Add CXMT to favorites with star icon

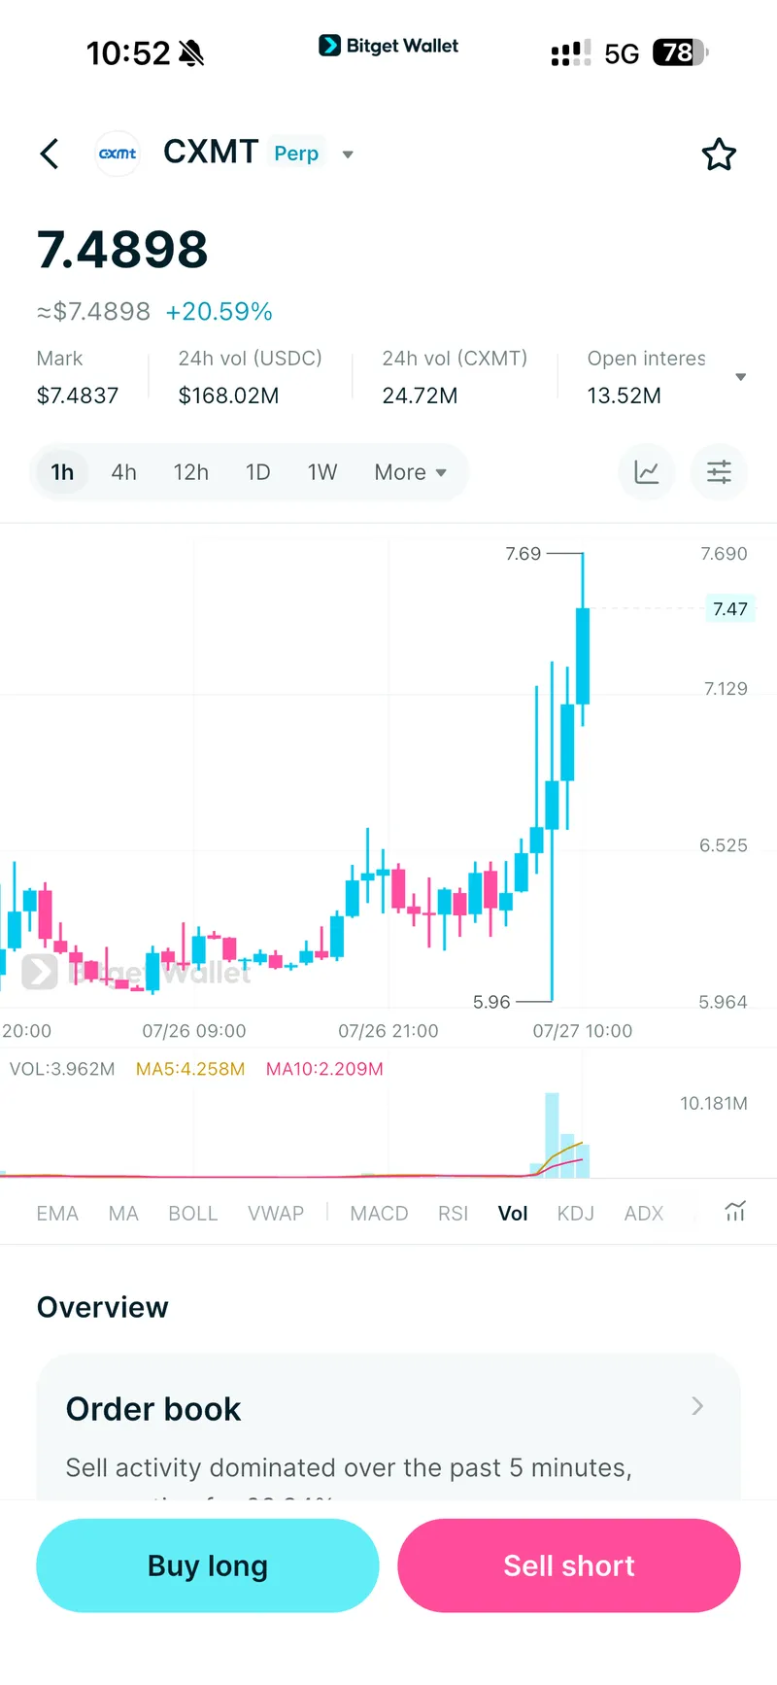click(719, 155)
